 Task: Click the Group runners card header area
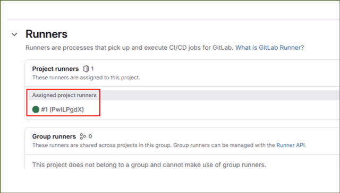point(182,141)
